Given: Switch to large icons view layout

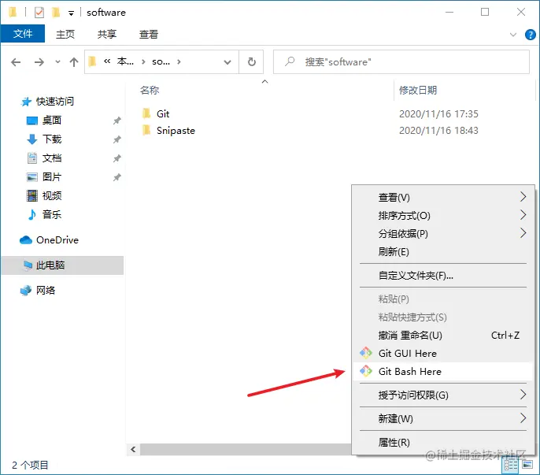Looking at the screenshot, I should point(527,465).
